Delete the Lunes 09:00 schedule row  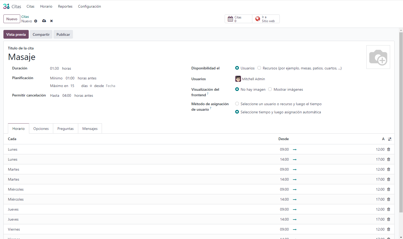coord(389,149)
